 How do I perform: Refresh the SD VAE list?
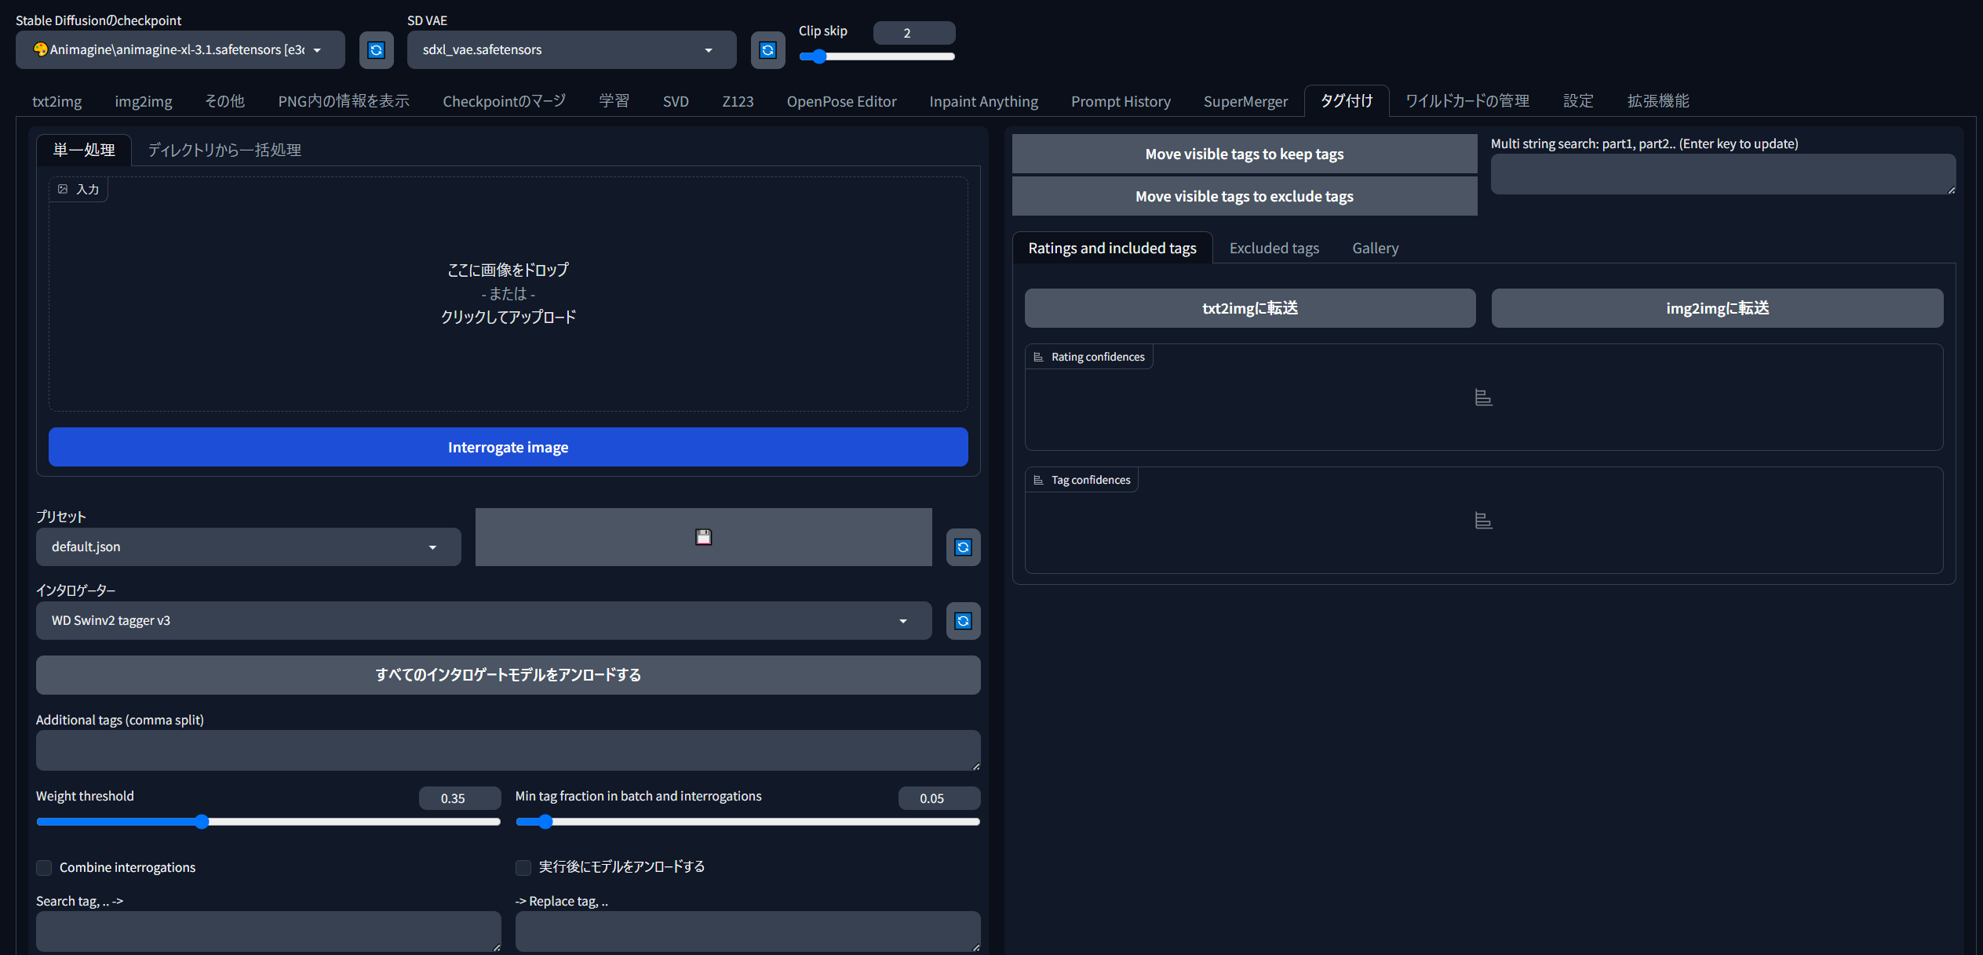[x=767, y=50]
